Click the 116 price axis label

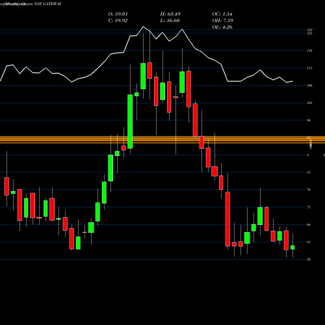(309, 51)
